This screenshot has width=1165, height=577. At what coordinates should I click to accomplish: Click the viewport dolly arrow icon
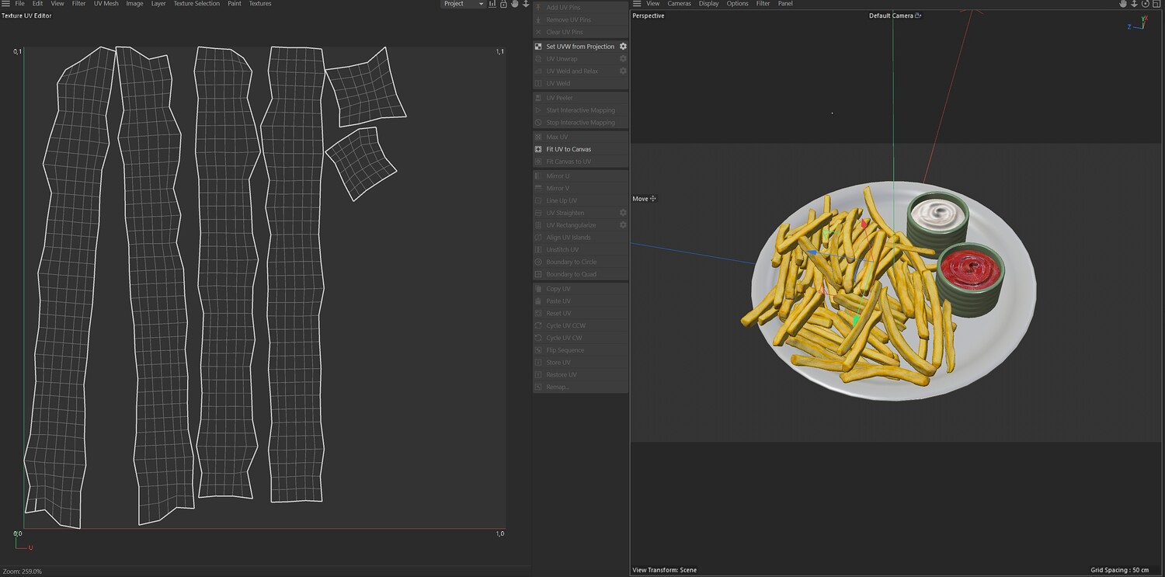tap(1134, 4)
